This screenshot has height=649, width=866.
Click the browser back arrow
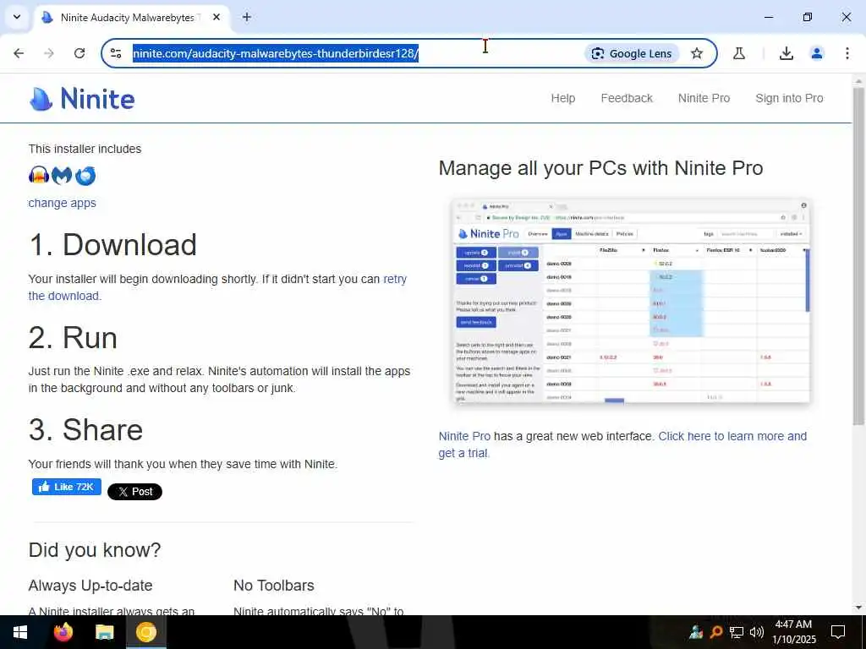pyautogui.click(x=19, y=53)
